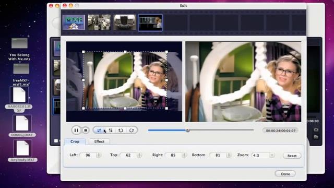Flip the video horizontally
Viewport: 334px width, 188px height.
pyautogui.click(x=99, y=130)
